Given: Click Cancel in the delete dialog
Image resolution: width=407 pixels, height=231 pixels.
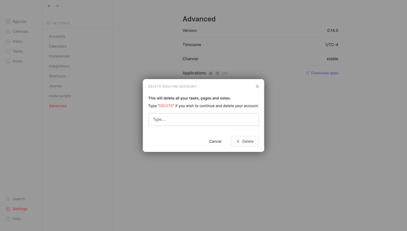Looking at the screenshot, I should 215,141.
